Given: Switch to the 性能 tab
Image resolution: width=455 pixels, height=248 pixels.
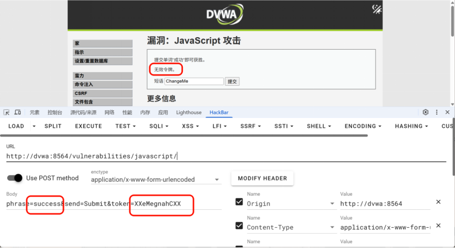Looking at the screenshot, I should pos(127,113).
